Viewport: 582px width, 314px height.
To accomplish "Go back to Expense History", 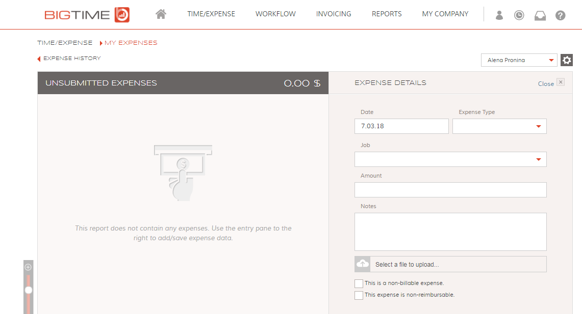I will point(69,59).
